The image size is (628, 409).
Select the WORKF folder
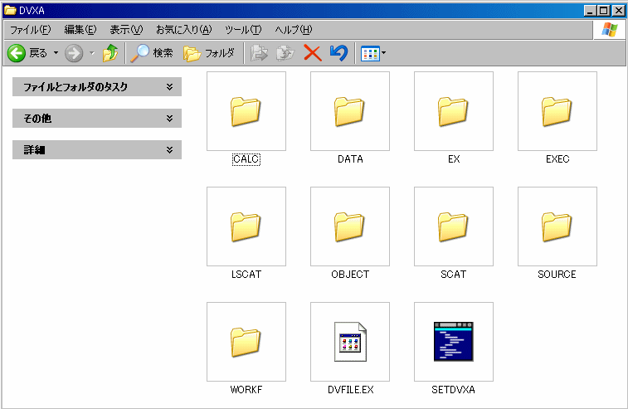[x=246, y=341]
